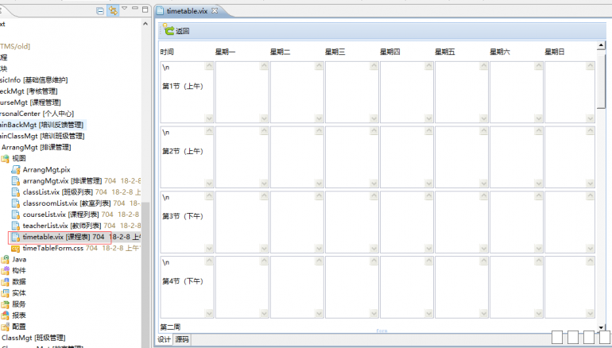
Task: Select TrainBackMgt [培训反馈管理] module
Action: tap(40, 125)
